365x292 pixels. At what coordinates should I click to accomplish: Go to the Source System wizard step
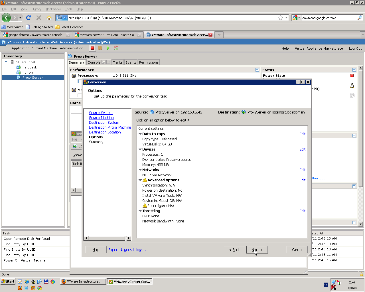101,113
